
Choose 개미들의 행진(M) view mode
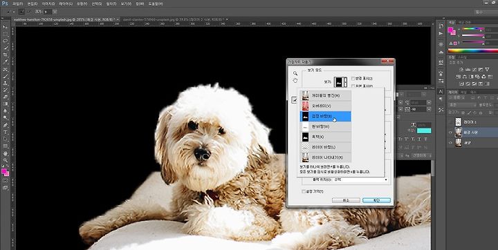[x=326, y=95]
